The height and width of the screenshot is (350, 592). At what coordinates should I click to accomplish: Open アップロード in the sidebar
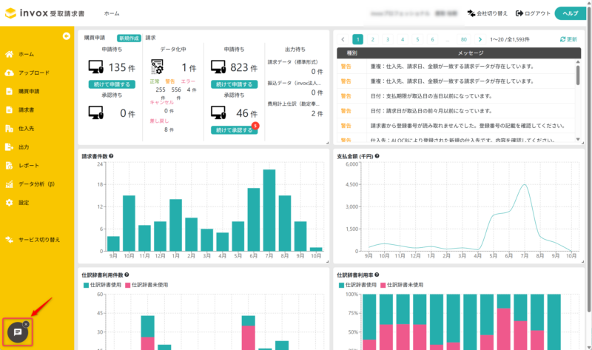pyautogui.click(x=34, y=73)
